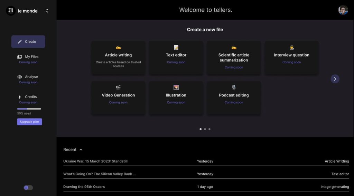Click the Analyse eye icon
The image size is (354, 196).
(x=20, y=77)
